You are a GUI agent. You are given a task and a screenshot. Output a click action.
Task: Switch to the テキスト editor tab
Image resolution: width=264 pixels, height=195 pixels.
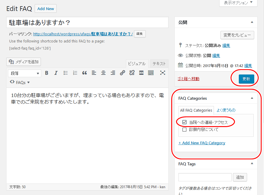click(x=159, y=64)
